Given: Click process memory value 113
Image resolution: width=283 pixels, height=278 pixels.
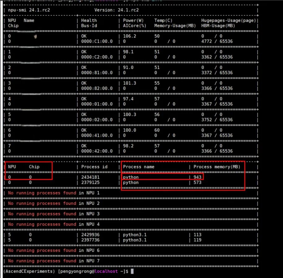Looking at the screenshot, I should click(x=197, y=235).
